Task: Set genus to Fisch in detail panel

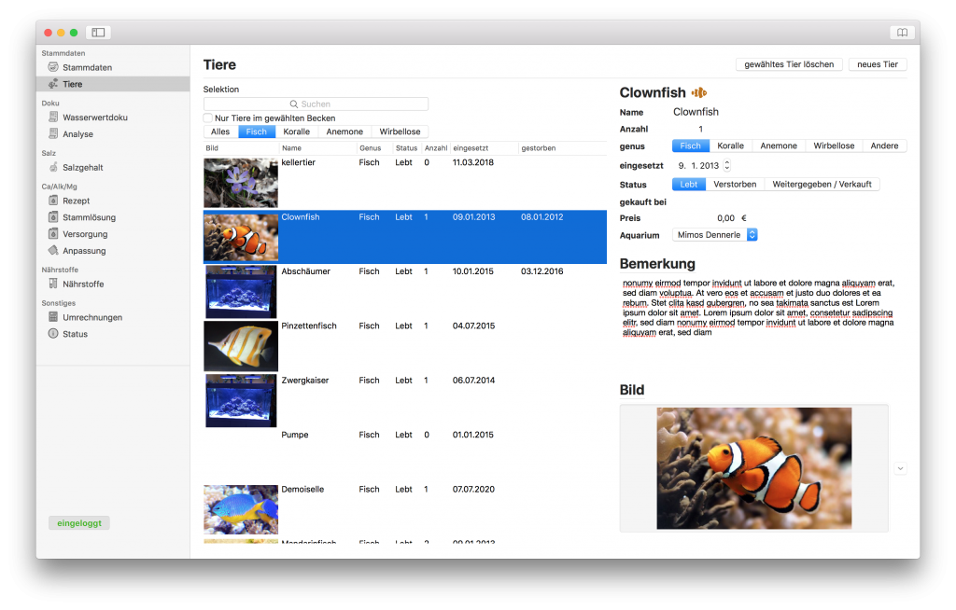Action: [x=690, y=146]
